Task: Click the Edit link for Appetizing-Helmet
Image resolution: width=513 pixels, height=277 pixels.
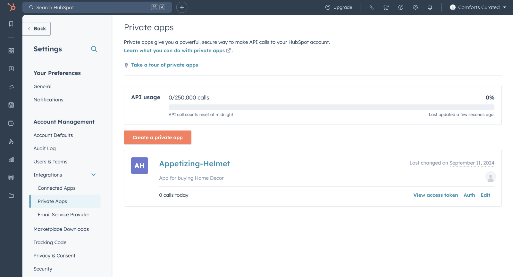Action: coord(485,195)
